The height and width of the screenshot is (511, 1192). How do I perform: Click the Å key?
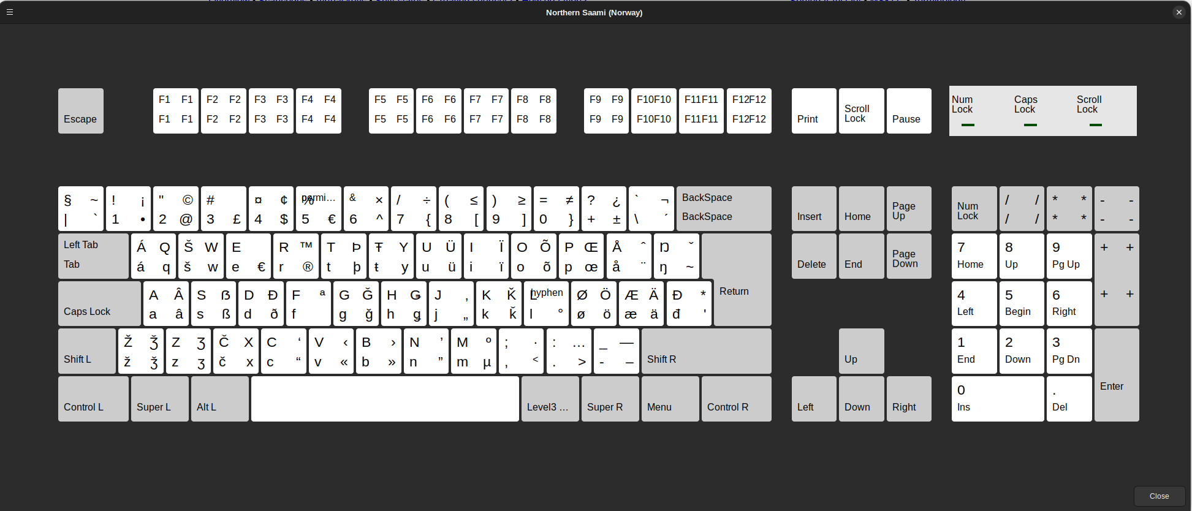pyautogui.click(x=629, y=256)
